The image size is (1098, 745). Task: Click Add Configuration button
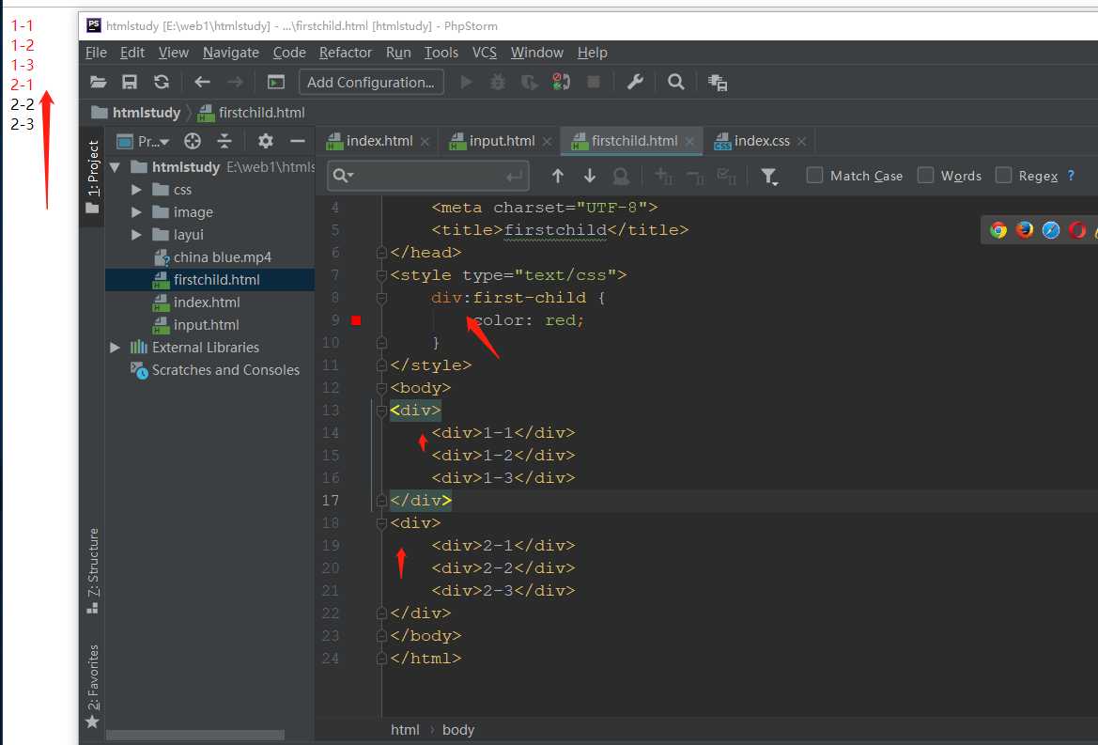coord(371,82)
